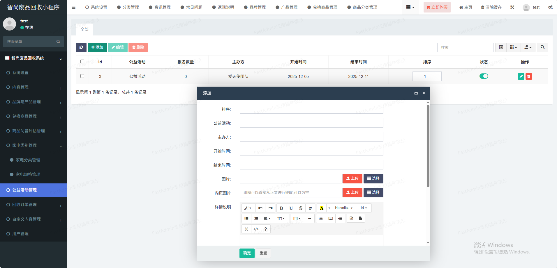Open the Helvetica font family dropdown

point(343,208)
